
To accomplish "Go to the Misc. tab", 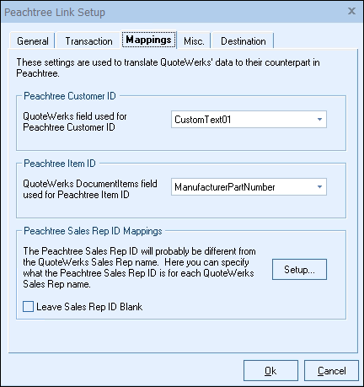I will click(194, 41).
